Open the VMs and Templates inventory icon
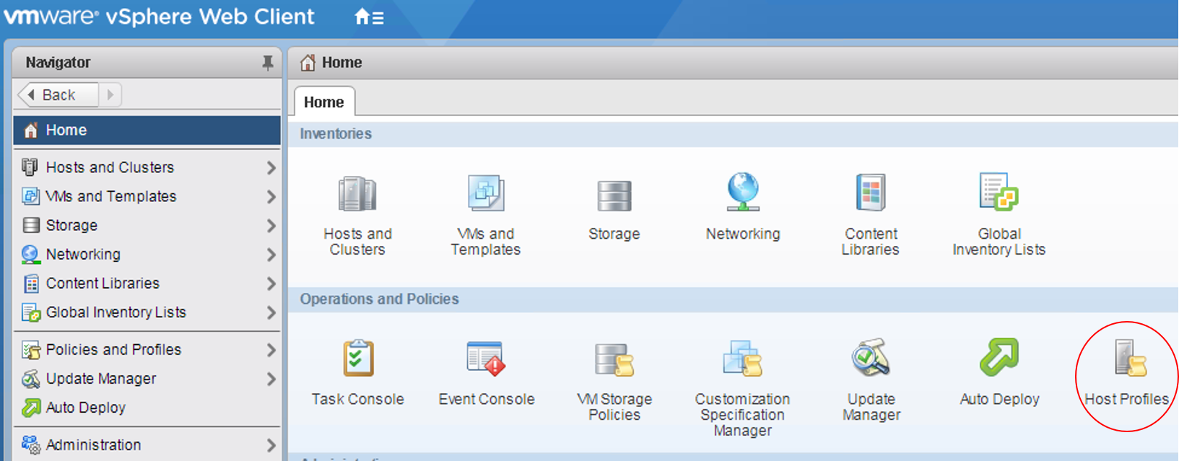Image resolution: width=1179 pixels, height=461 pixels. tap(486, 193)
